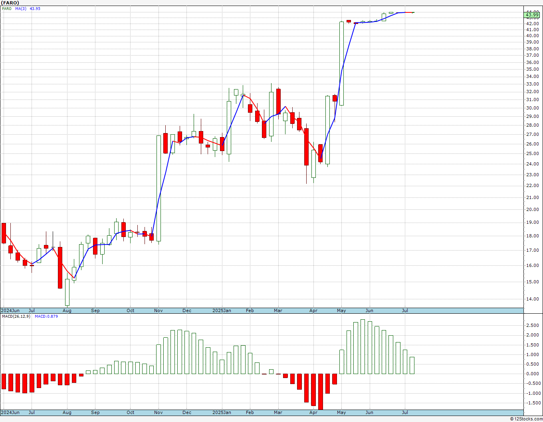Viewport: 543px width, 422px height.
Task: Click the 33.00 price axis label
Action: 532,84
